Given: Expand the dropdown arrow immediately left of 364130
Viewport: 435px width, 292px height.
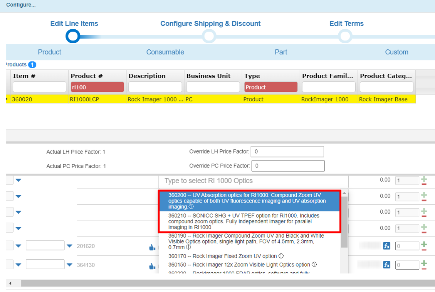Looking at the screenshot, I should tap(69, 265).
